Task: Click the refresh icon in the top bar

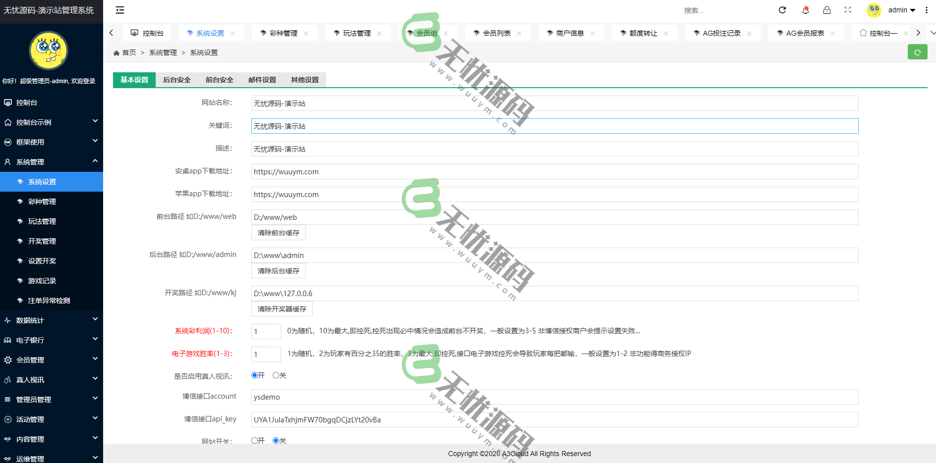Action: click(782, 10)
